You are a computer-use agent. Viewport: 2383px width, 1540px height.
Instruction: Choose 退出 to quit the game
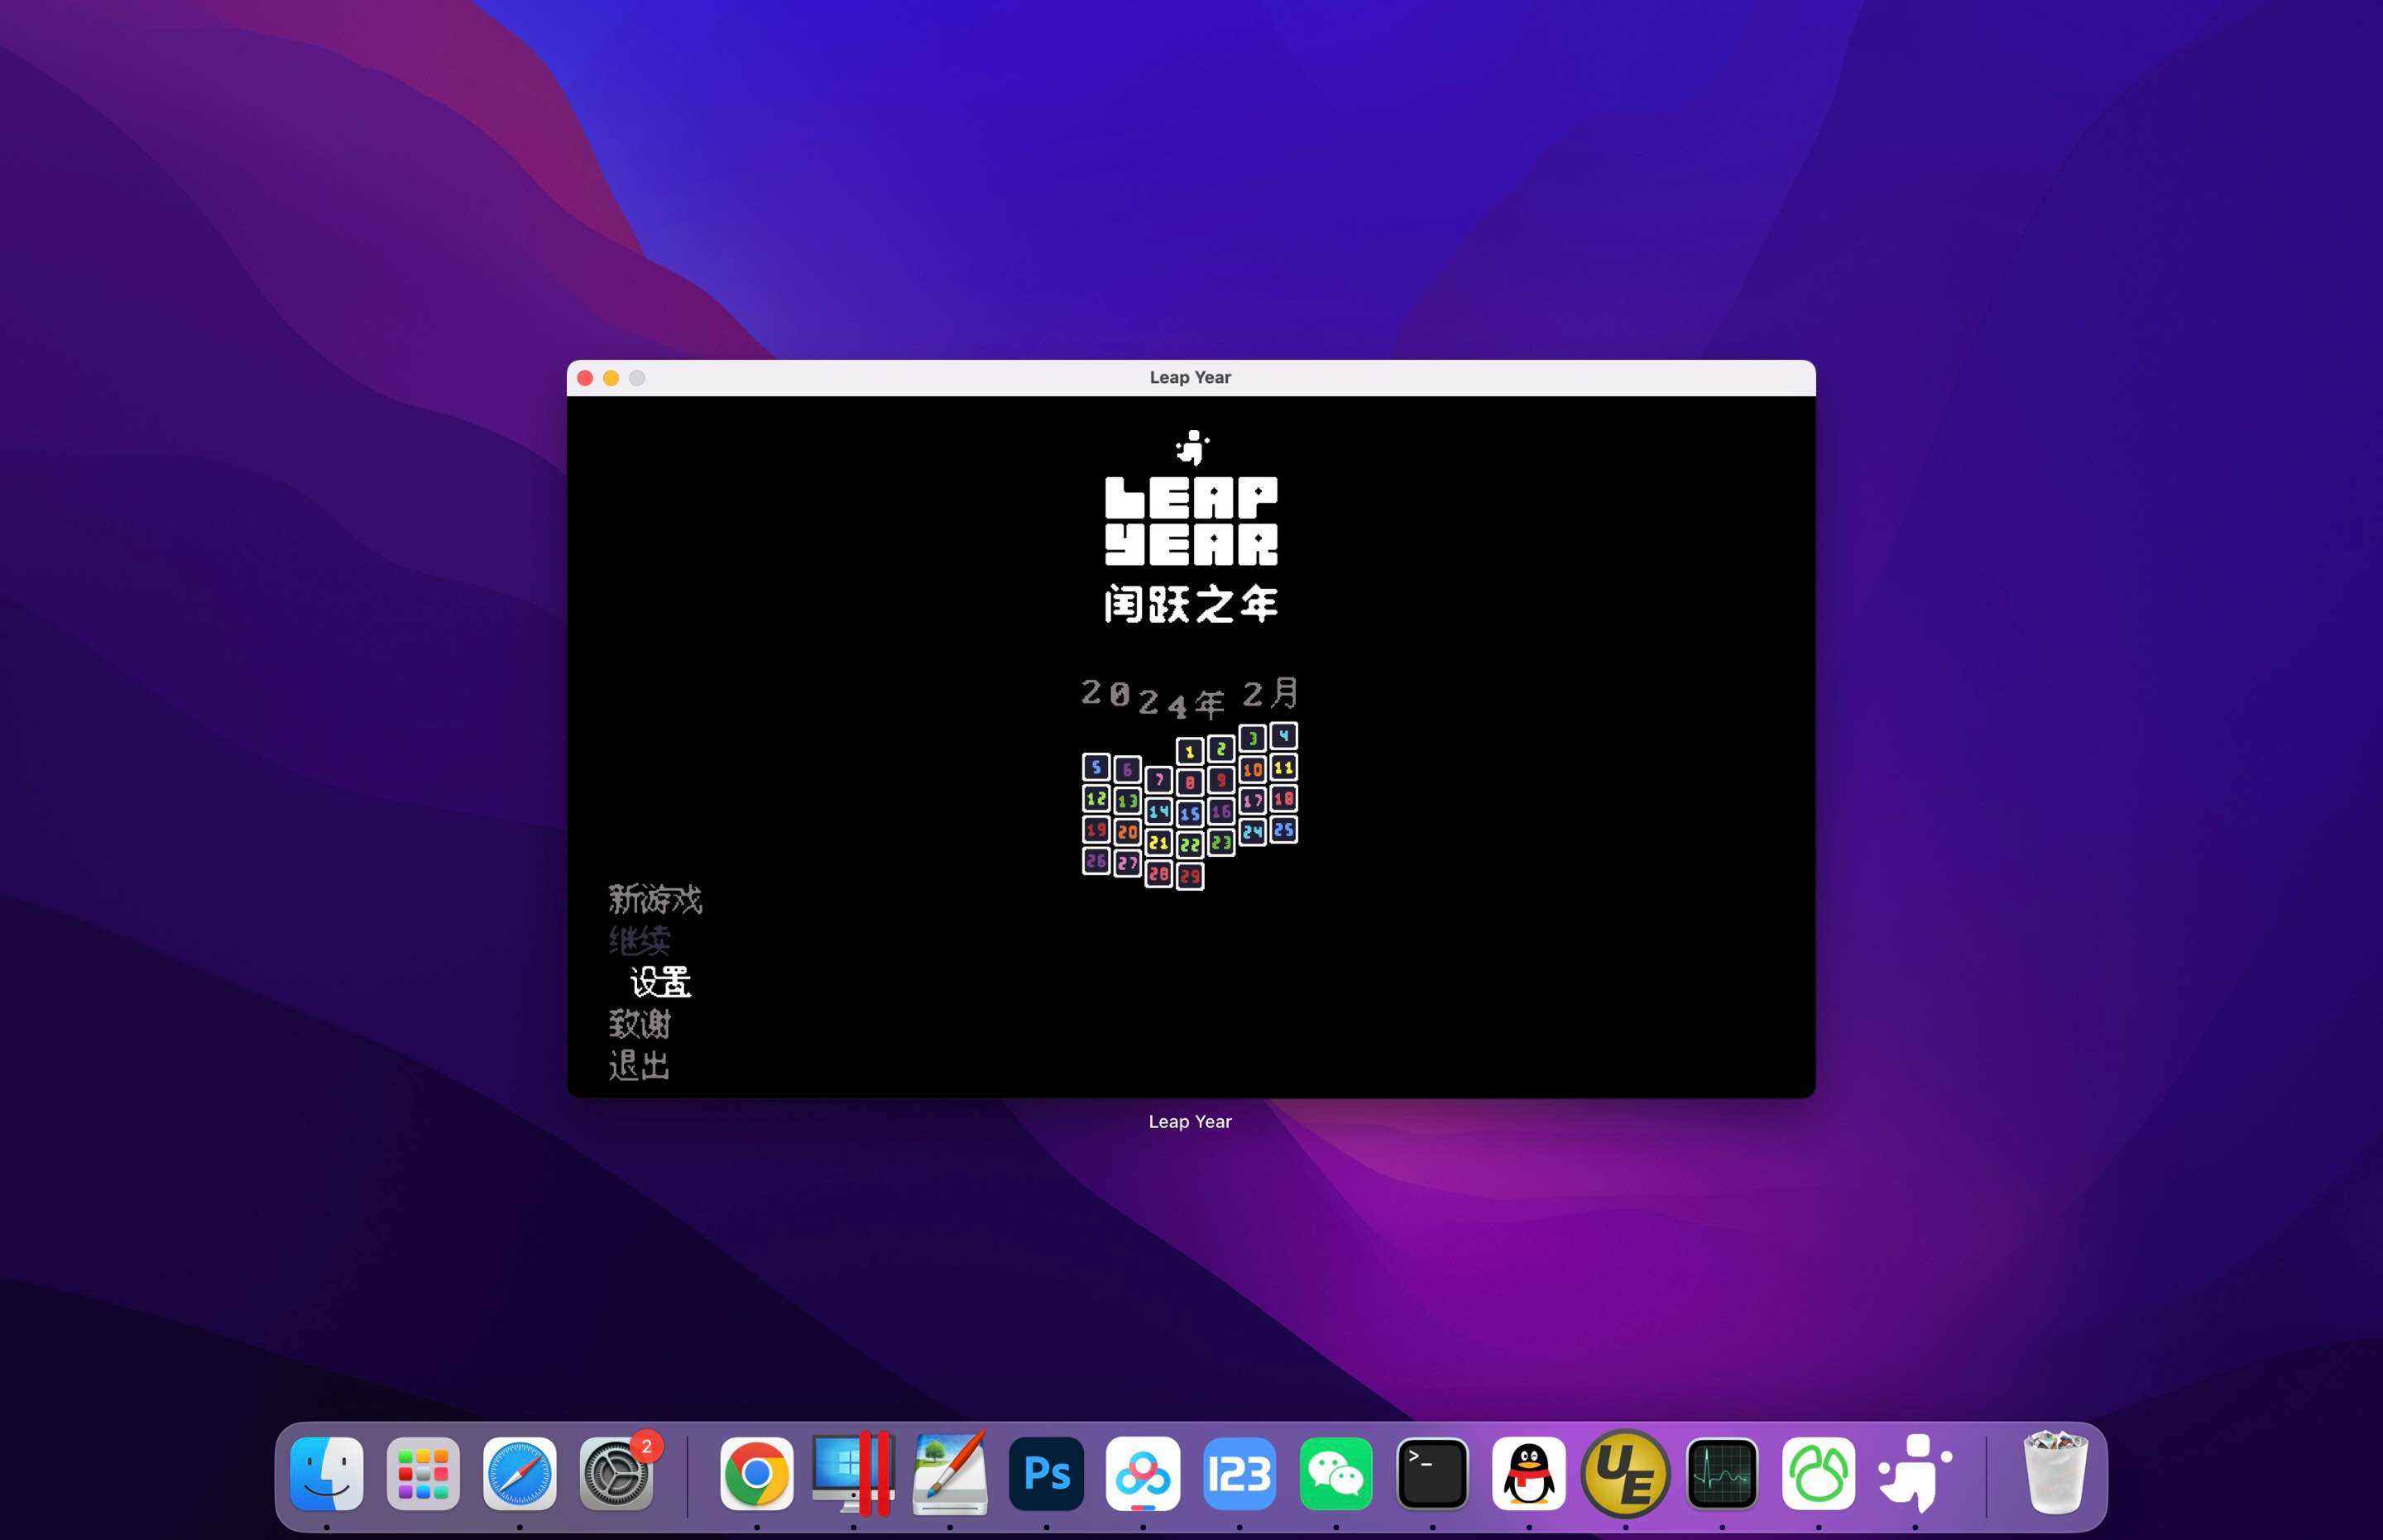640,1065
